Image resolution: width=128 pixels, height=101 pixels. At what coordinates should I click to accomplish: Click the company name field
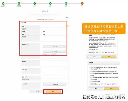55,77
